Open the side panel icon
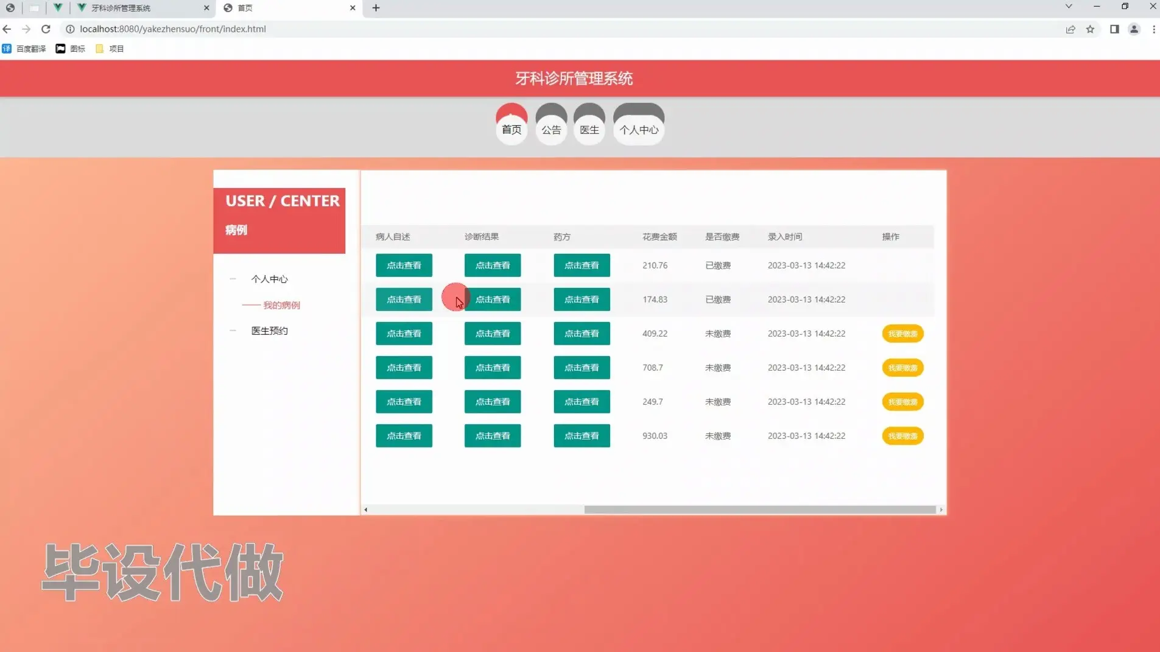 [x=1114, y=29]
